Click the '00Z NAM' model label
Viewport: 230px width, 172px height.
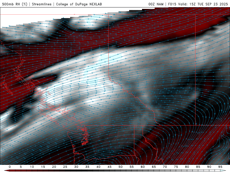[156, 4]
